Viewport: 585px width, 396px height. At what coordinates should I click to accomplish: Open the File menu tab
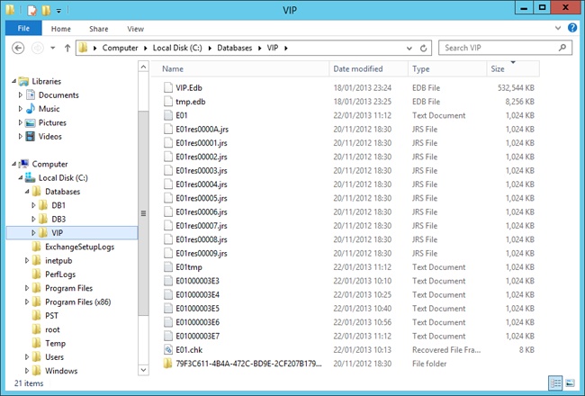[x=23, y=29]
